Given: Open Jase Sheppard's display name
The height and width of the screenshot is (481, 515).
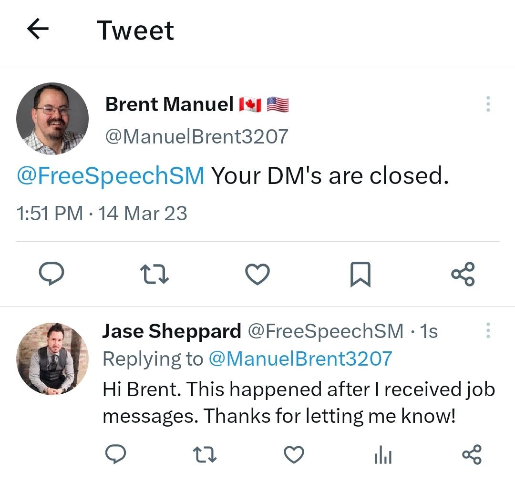Looking at the screenshot, I should (x=172, y=331).
